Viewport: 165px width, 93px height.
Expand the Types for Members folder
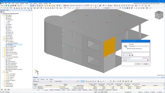(3, 48)
